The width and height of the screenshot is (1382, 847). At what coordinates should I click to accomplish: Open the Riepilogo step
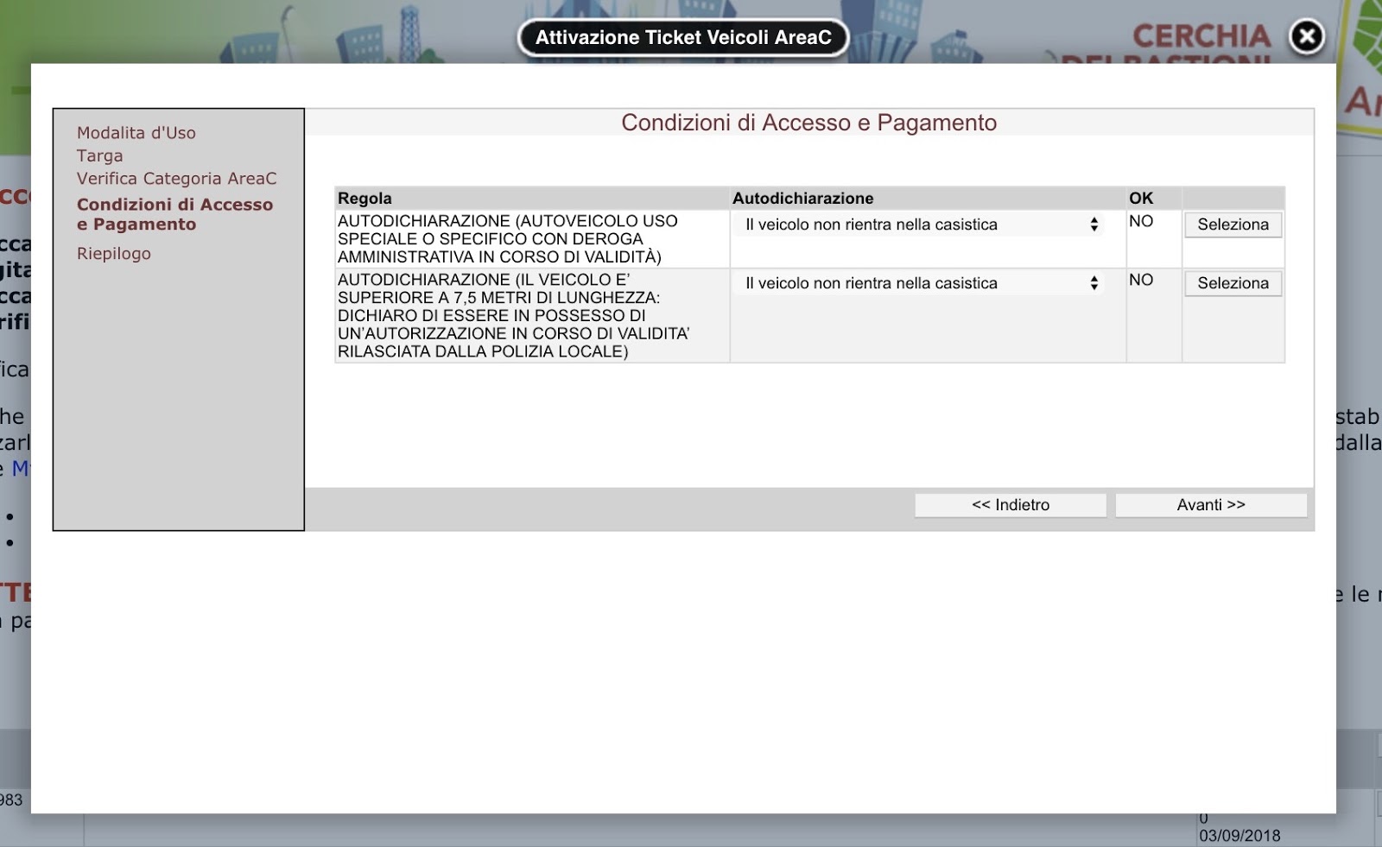click(114, 254)
